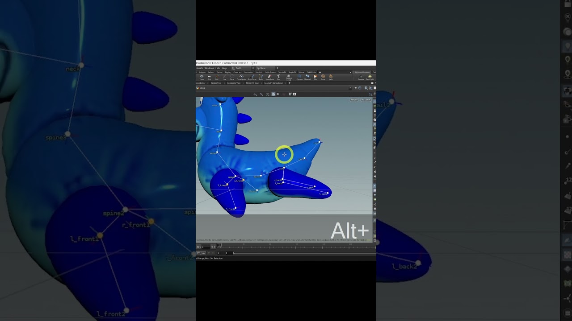Select the Composite View pane tab
The height and width of the screenshot is (321, 572).
pyautogui.click(x=234, y=83)
